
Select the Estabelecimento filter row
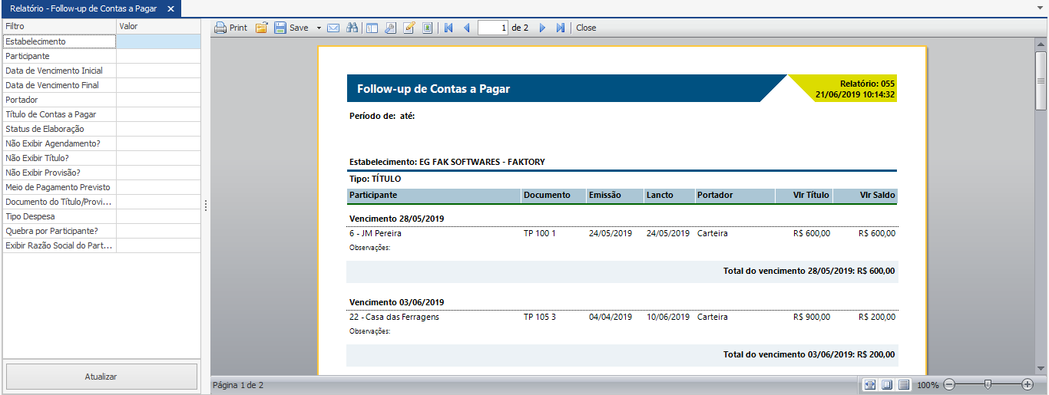(x=59, y=41)
